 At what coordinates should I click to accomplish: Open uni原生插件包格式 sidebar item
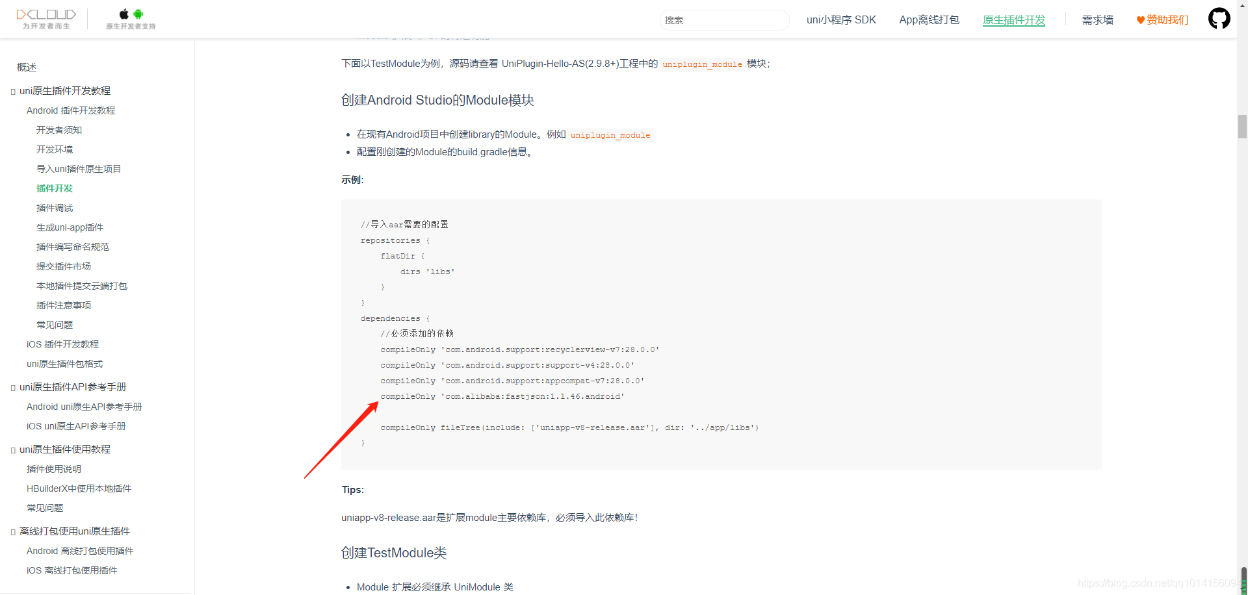(x=64, y=364)
